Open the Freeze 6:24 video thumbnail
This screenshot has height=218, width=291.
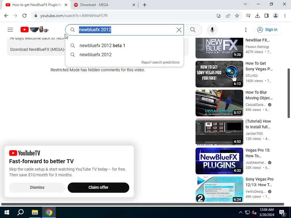click(219, 189)
